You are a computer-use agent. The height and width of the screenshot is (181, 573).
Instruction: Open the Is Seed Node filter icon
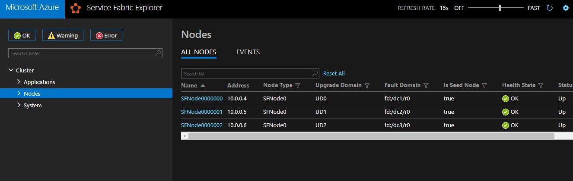tap(484, 85)
